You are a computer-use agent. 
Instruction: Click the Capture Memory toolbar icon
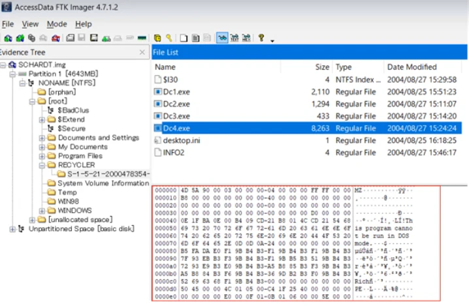click(x=142, y=38)
